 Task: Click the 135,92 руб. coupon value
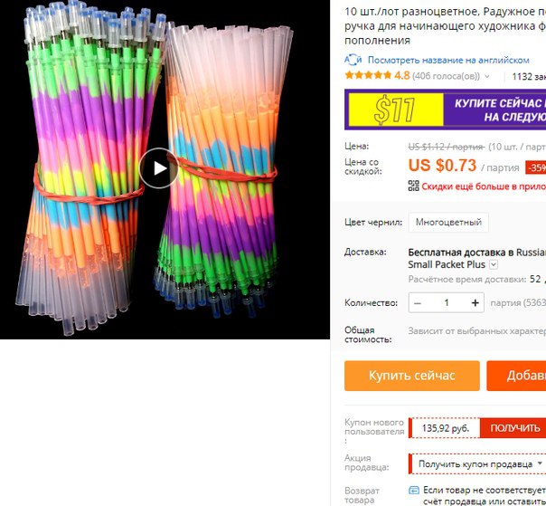(x=446, y=428)
